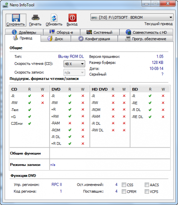Image resolution: width=178 pixels, height=205 pixels.
Task: Select the Привод tab label
Action: click(x=26, y=38)
